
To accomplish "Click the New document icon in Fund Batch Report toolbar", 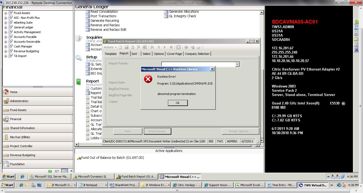I will tap(120, 47).
